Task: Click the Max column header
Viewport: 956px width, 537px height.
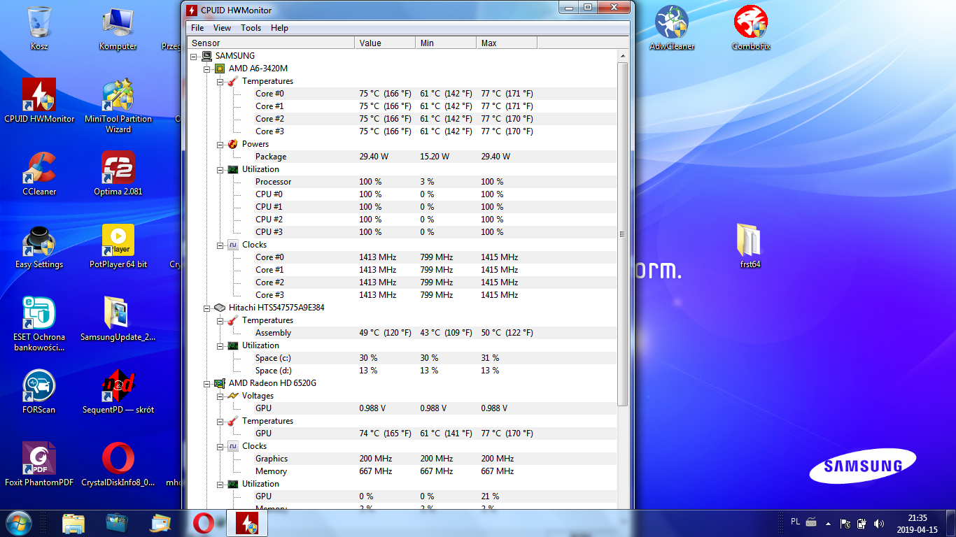Action: click(x=507, y=43)
